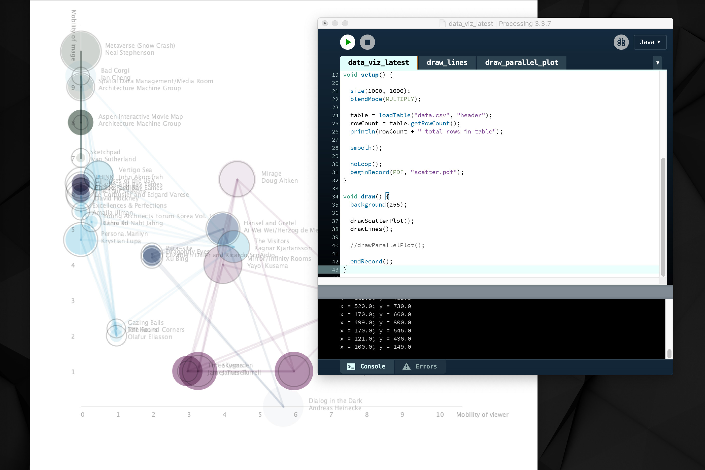
Task: Click the Persona.Marilyn blue circle in sketch
Action: 80,240
